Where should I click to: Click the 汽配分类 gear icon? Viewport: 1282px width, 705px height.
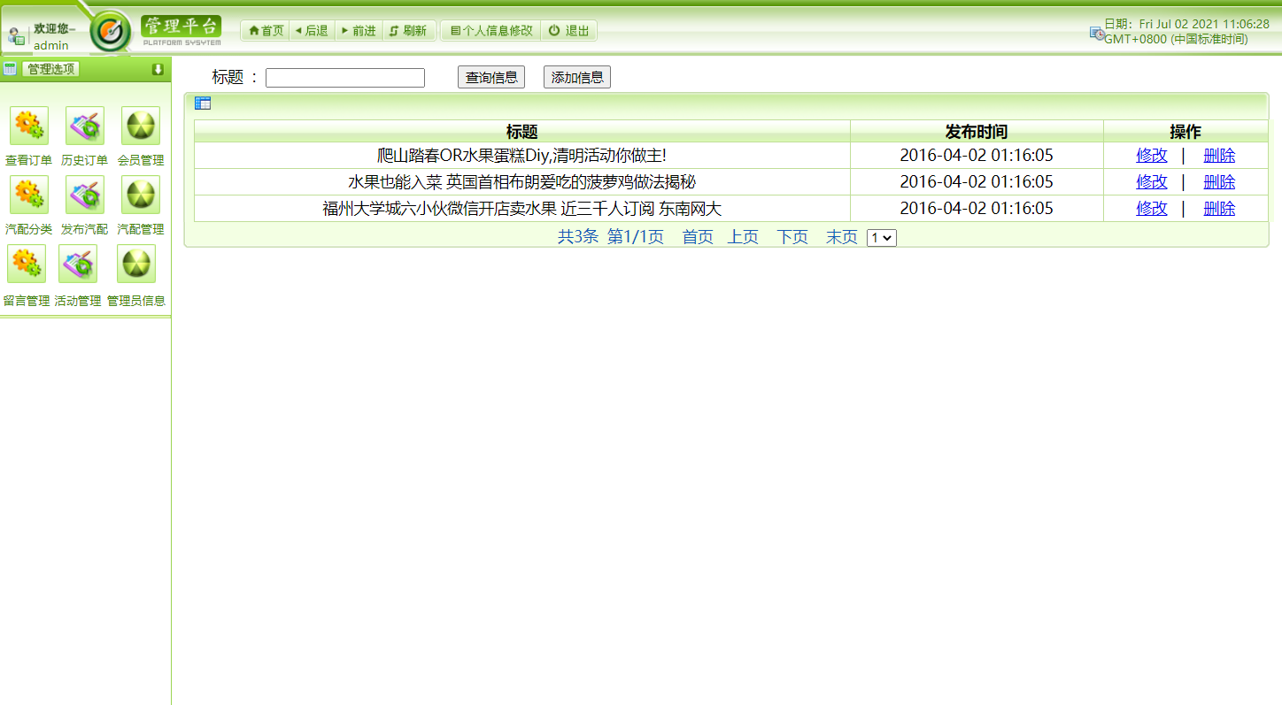28,195
